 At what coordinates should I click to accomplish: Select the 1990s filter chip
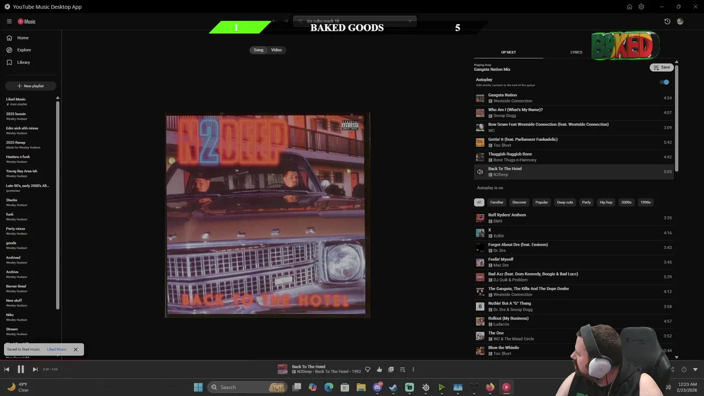click(x=646, y=202)
